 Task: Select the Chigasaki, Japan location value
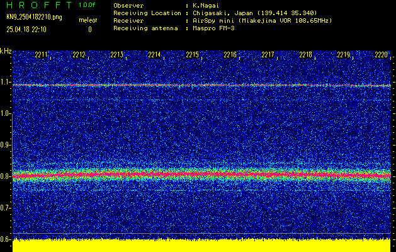tap(255, 13)
